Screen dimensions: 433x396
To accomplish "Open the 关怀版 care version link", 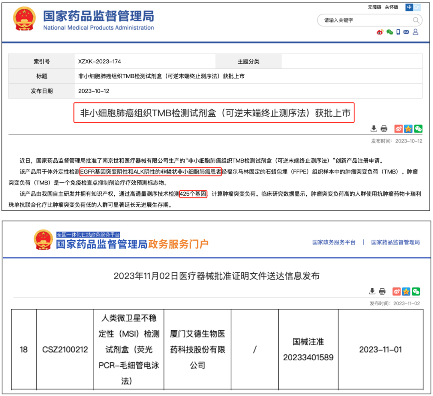I will [x=392, y=7].
